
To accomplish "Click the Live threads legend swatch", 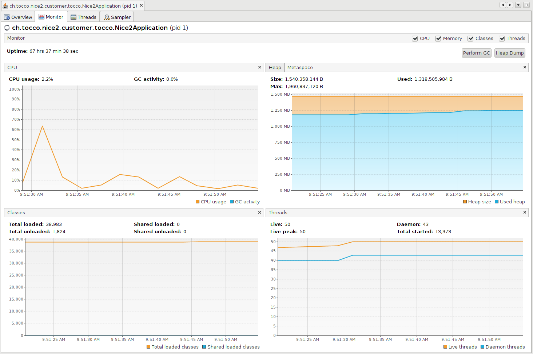I will 445,347.
